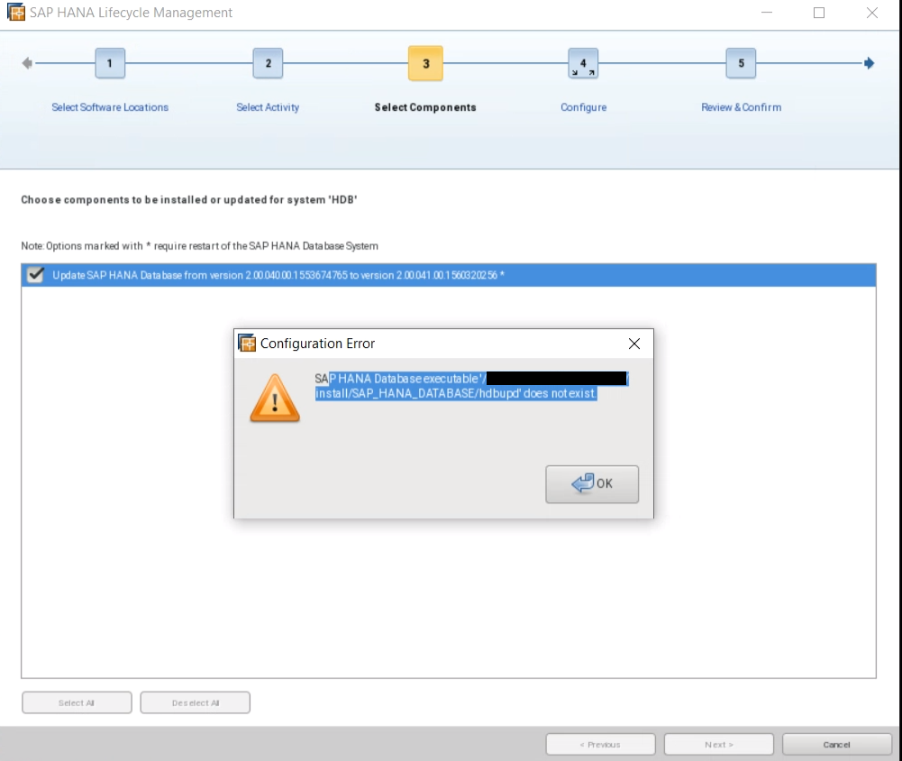The height and width of the screenshot is (761, 902).
Task: Select the Update SAP HANA Database row text
Action: [x=278, y=275]
